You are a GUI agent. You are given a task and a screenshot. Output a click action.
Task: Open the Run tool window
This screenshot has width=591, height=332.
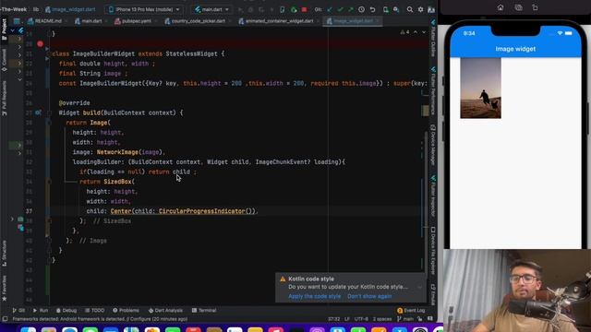coord(41,311)
